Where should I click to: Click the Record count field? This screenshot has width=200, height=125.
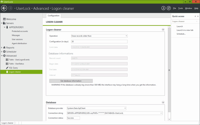point(99,58)
